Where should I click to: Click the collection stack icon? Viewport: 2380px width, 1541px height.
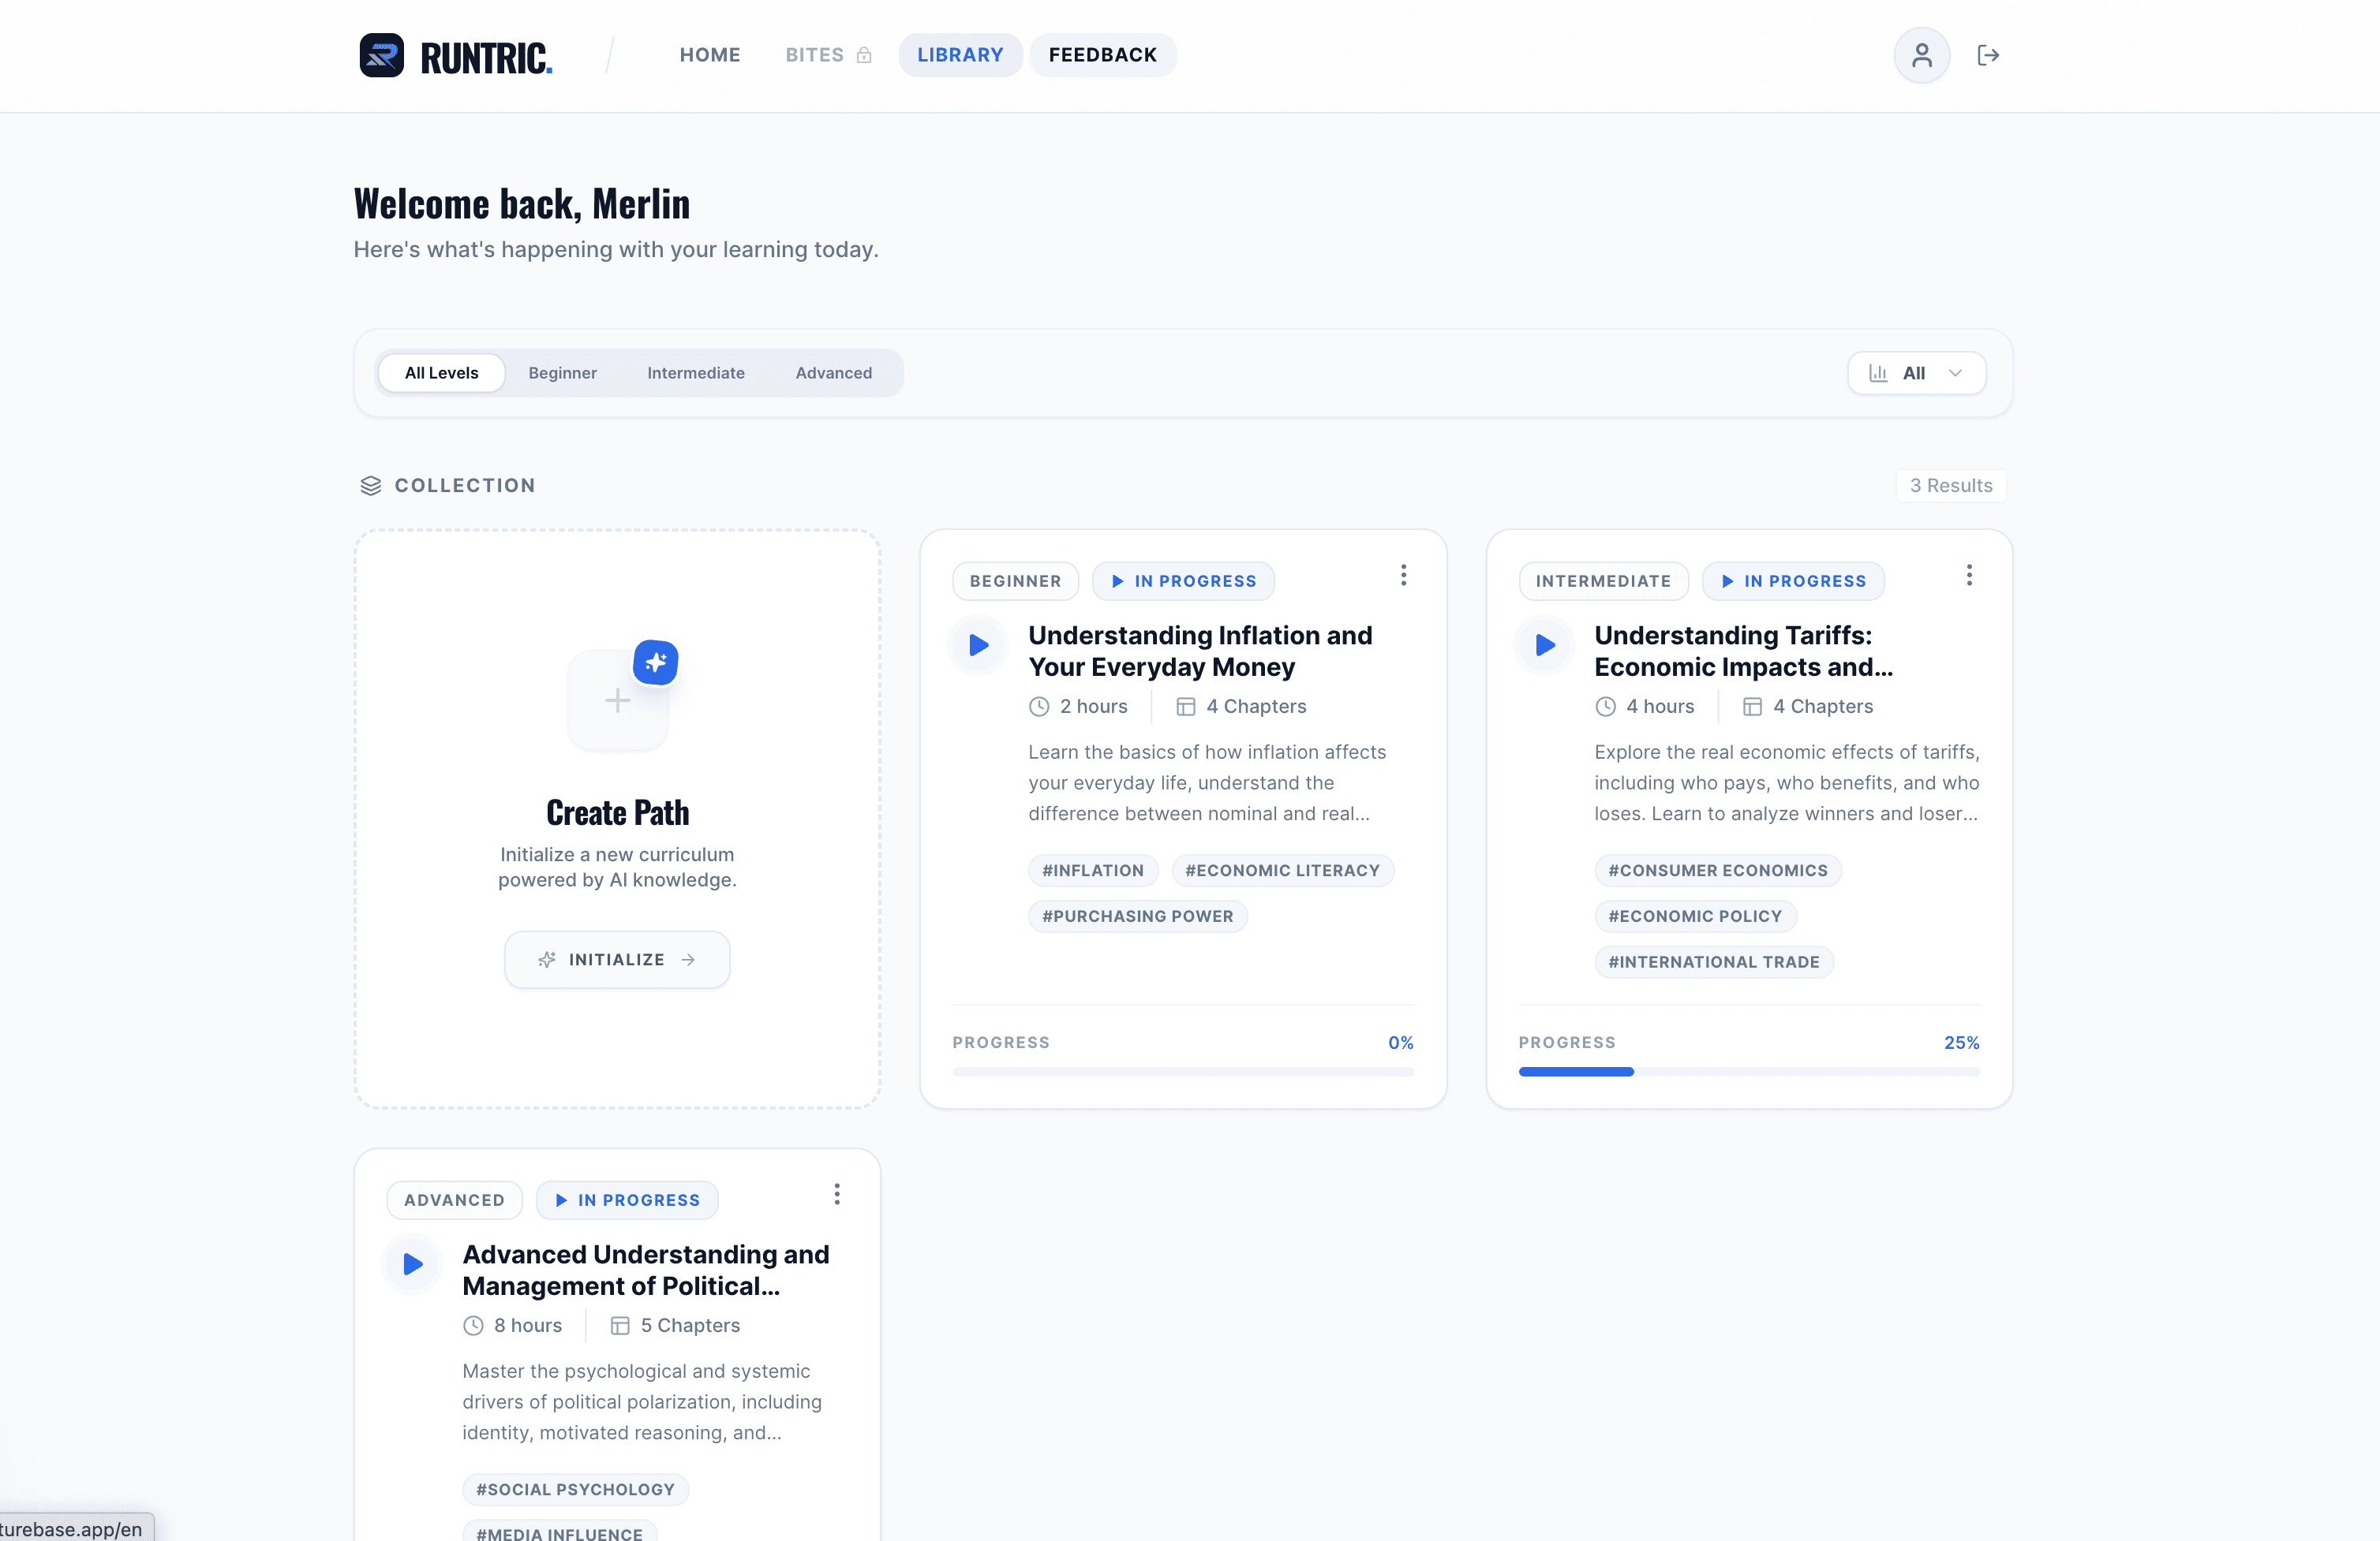pos(371,485)
